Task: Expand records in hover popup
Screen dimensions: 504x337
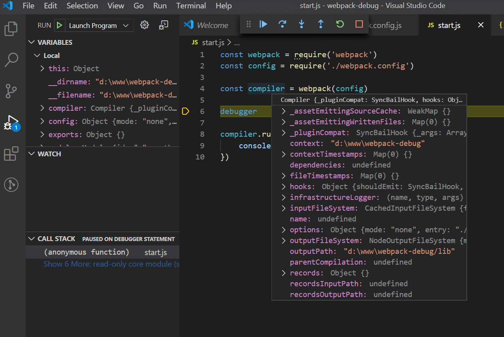Action: 283,273
